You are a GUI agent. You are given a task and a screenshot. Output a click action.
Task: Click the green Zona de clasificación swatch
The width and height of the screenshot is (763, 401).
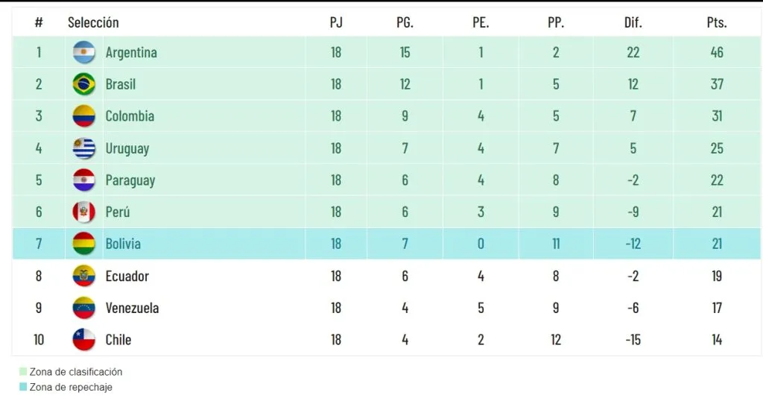(23, 372)
